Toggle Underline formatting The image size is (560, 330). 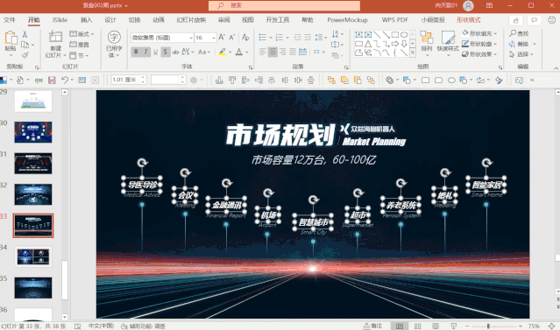coord(155,53)
